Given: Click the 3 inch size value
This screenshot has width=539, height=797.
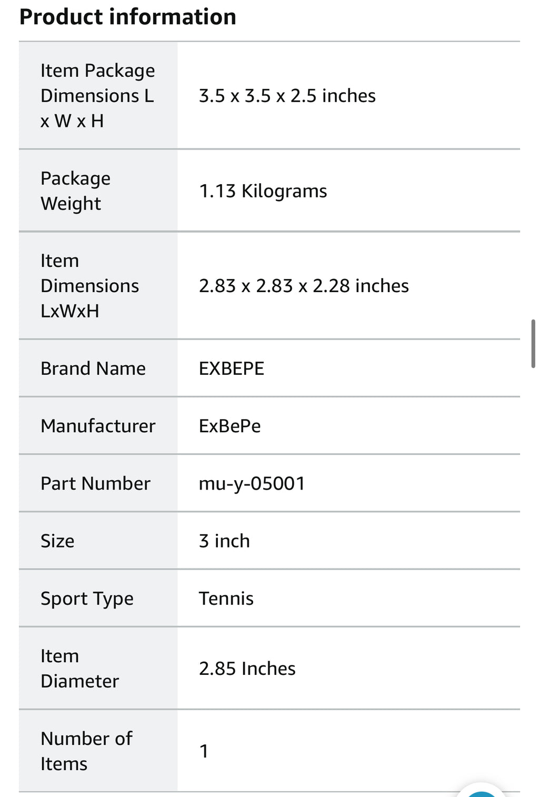Looking at the screenshot, I should click(224, 541).
